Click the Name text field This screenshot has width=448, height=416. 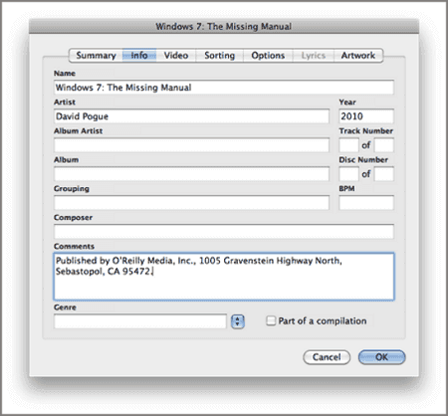224,88
